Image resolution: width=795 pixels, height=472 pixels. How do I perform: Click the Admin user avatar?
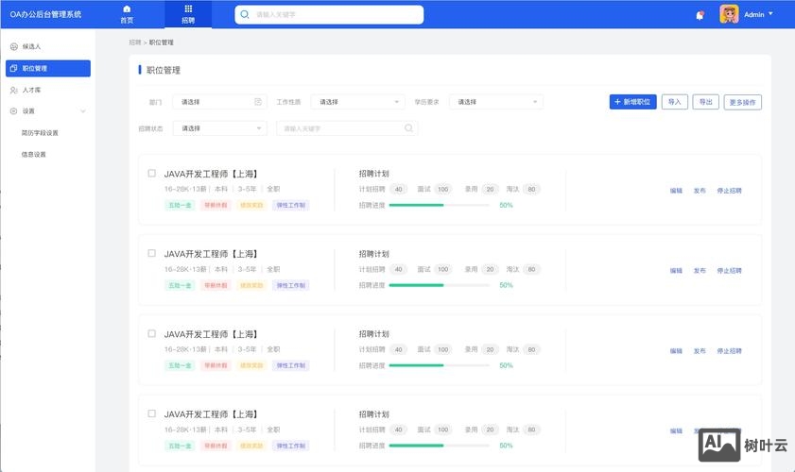[x=729, y=14]
